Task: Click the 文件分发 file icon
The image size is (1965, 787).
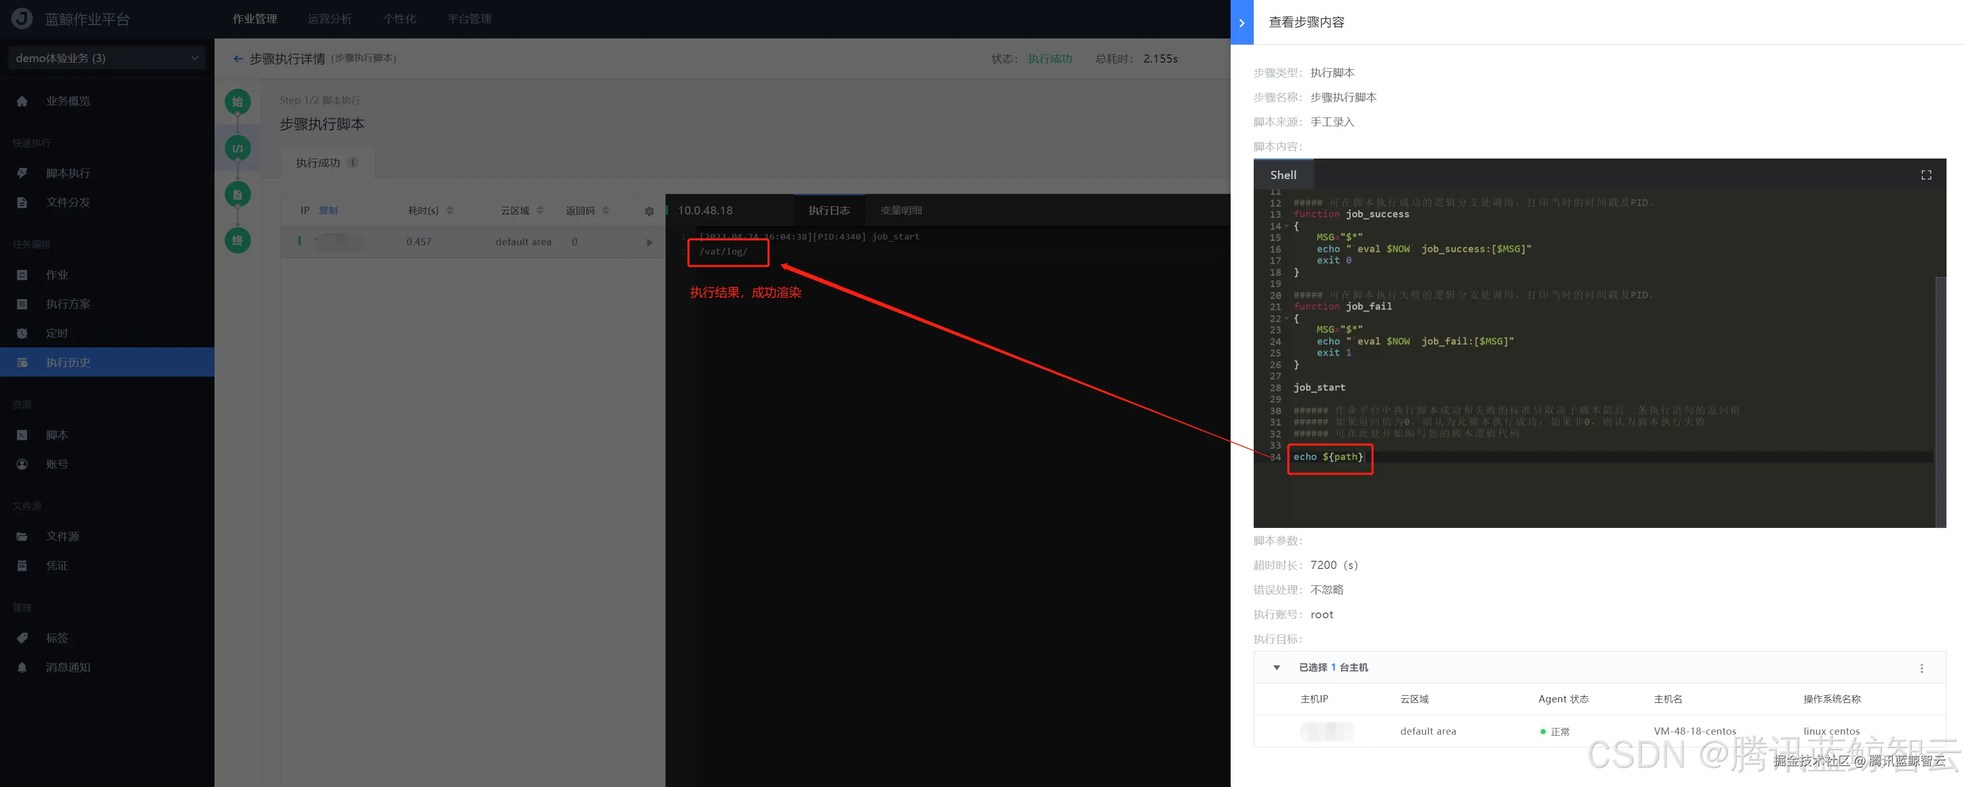Action: pyautogui.click(x=22, y=203)
